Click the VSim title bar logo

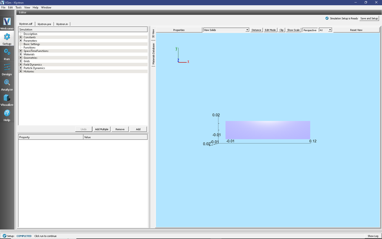pyautogui.click(x=2, y=2)
